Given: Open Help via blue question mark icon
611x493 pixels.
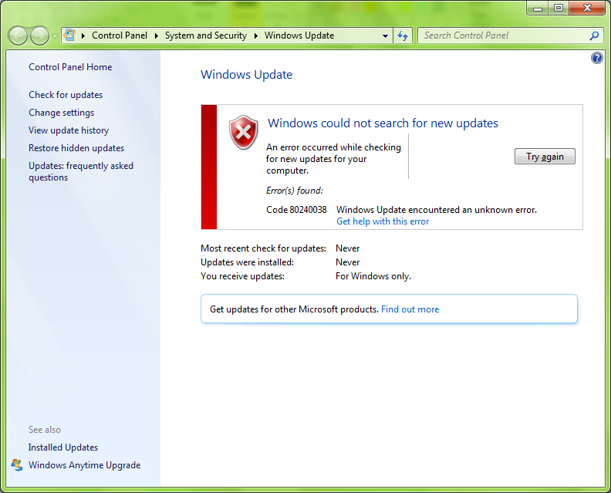Looking at the screenshot, I should 596,58.
